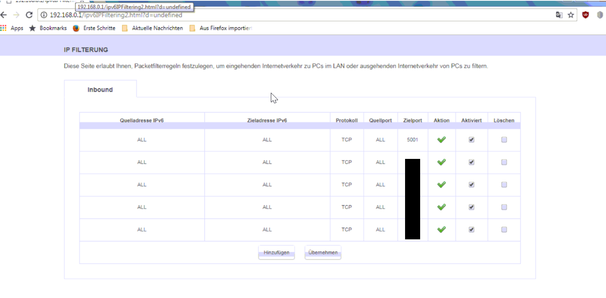Tick the Löschen checkbox for port 5001
Screen dimensions: 606x298
point(504,139)
